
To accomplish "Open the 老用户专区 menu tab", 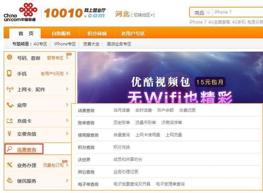I will pos(133,34).
